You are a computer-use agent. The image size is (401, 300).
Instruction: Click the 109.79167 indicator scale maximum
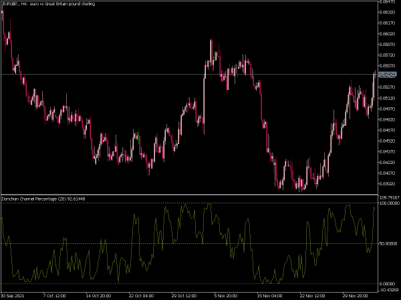pyautogui.click(x=390, y=198)
